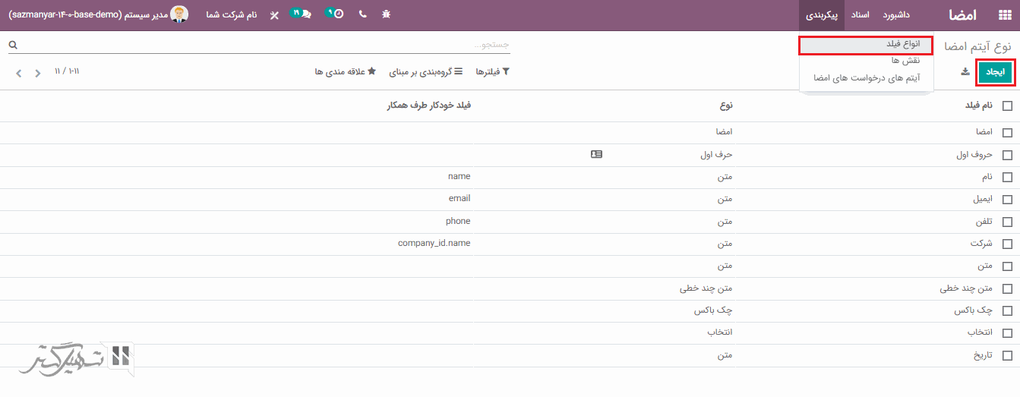Open the گروه‌بندی بر مبنای dropdown

pos(426,71)
